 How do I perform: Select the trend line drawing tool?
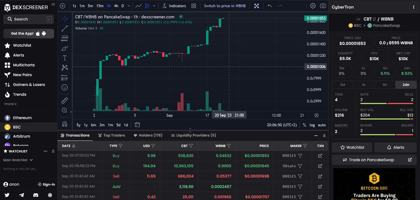pyautogui.click(x=65, y=28)
